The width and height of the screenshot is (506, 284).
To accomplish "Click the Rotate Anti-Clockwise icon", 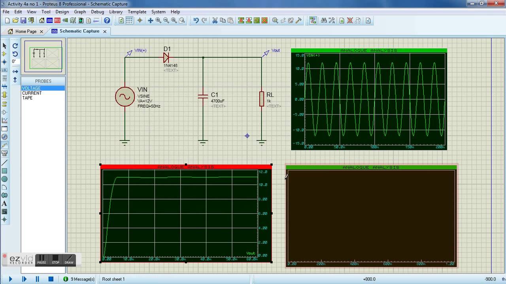I will (15, 54).
